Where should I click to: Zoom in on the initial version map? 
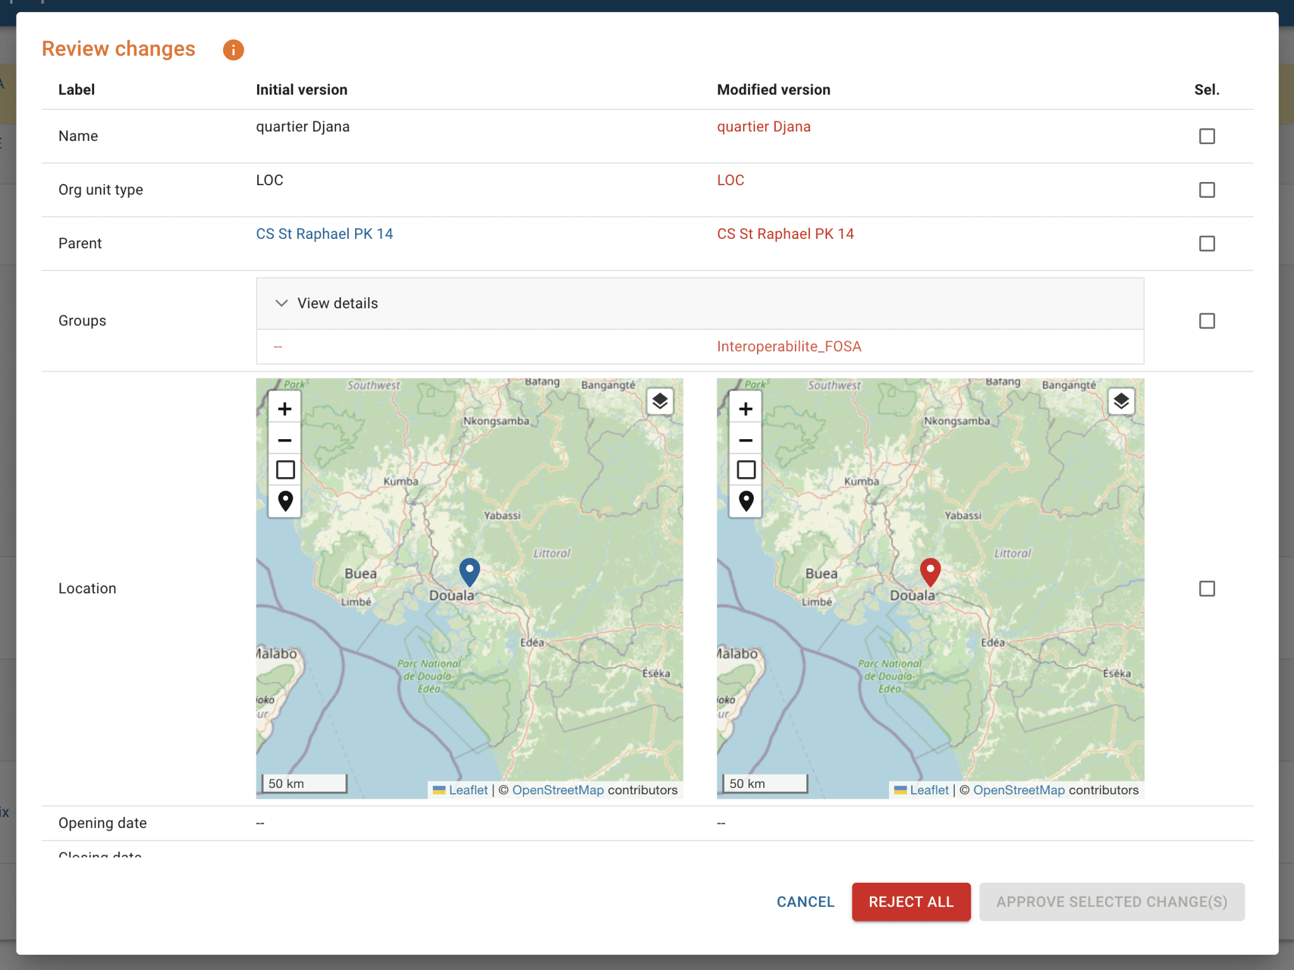(284, 408)
